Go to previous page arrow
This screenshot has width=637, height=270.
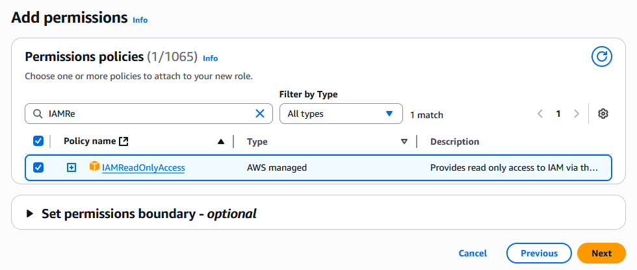540,114
